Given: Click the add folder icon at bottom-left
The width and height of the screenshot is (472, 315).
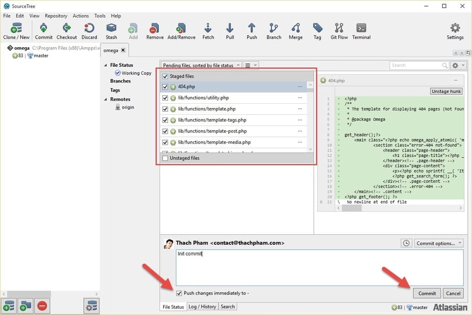Looking at the screenshot, I should click(25, 306).
